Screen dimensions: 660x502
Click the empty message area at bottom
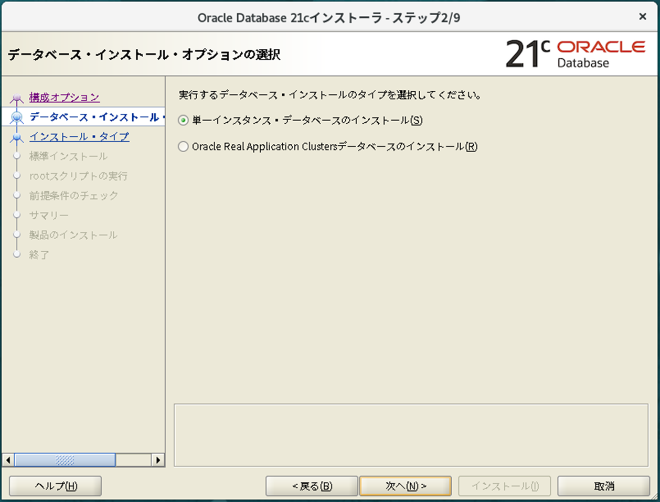coord(411,435)
